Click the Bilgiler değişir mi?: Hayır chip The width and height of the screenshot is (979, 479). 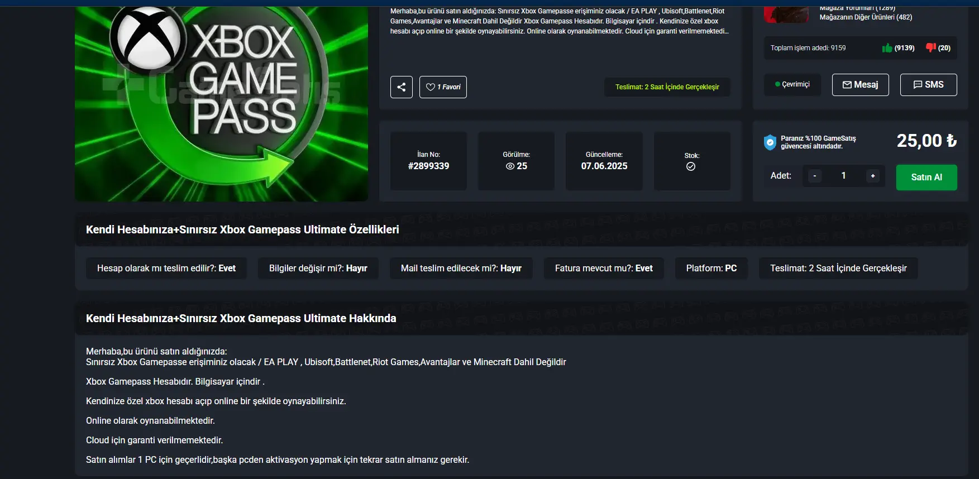(x=318, y=269)
